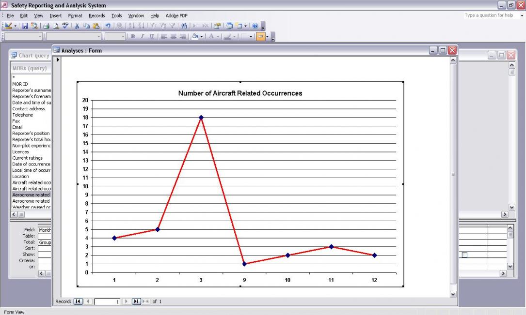Open Microsoft Access Help question icon
This screenshot has width=526, height=315.
pyautogui.click(x=255, y=26)
